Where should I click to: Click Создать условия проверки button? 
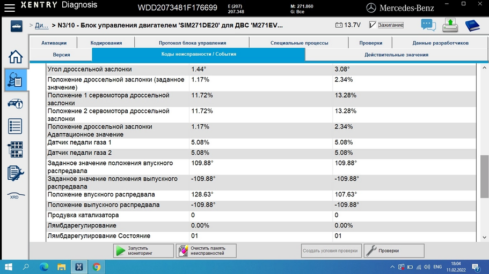(331, 250)
